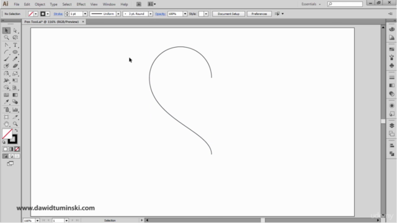Screen dimensions: 397x223
Task: Select the Zoom tool
Action: coord(15,124)
